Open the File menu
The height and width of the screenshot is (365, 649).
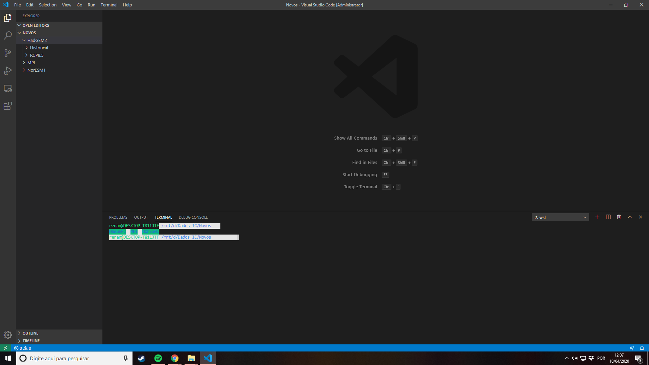pyautogui.click(x=18, y=5)
